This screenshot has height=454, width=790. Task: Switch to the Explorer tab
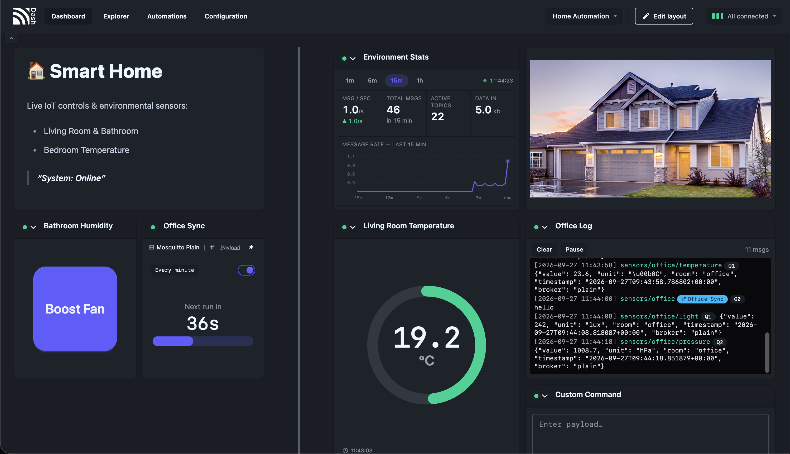pos(116,16)
